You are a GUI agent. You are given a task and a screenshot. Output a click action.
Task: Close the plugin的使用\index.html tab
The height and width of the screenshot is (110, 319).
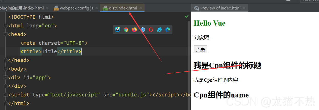[x=48, y=8]
